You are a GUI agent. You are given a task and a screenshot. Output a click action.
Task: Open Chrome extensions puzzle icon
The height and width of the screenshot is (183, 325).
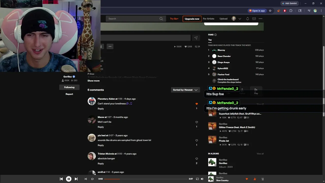pyautogui.click(x=291, y=11)
